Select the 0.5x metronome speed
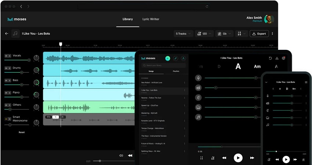 tap(49, 117)
